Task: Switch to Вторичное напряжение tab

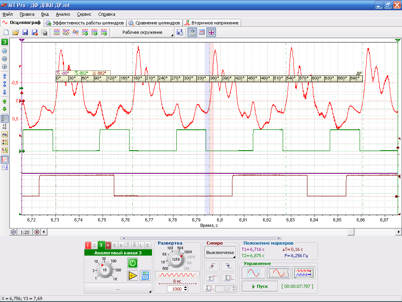Action: coord(212,23)
